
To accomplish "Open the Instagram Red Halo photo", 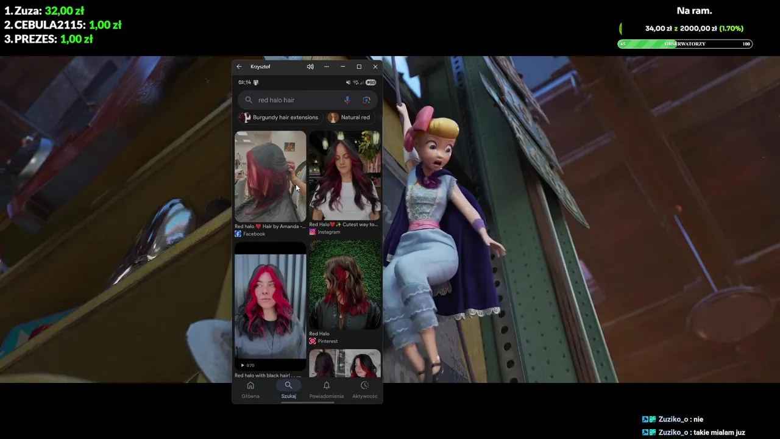I will click(x=345, y=175).
